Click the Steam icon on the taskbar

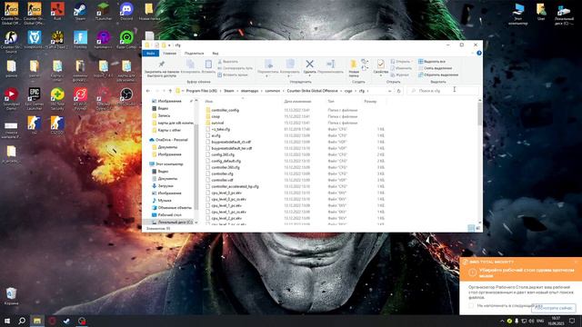[x=66, y=321]
